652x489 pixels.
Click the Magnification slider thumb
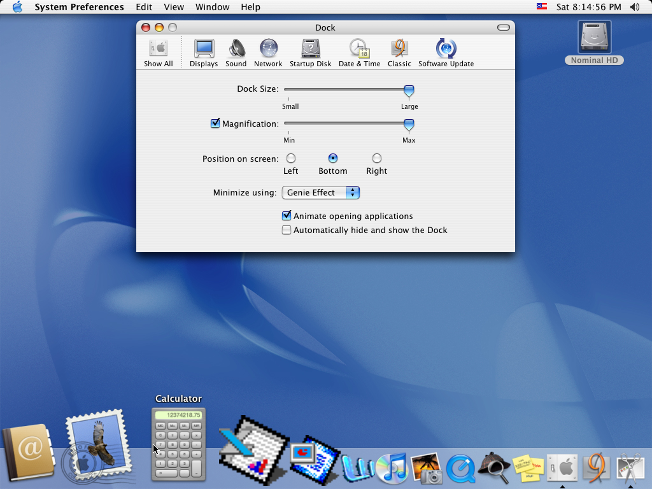click(x=409, y=125)
